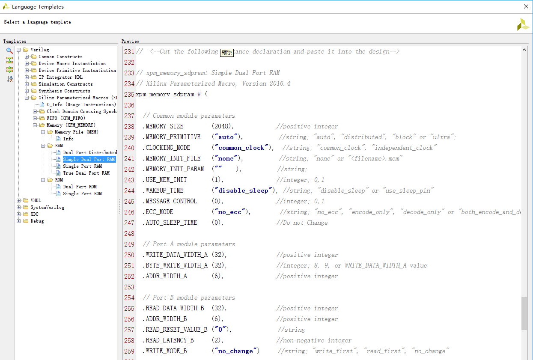Expand the Clock Domain Crossing folder
The height and width of the screenshot is (360, 533).
(35, 112)
